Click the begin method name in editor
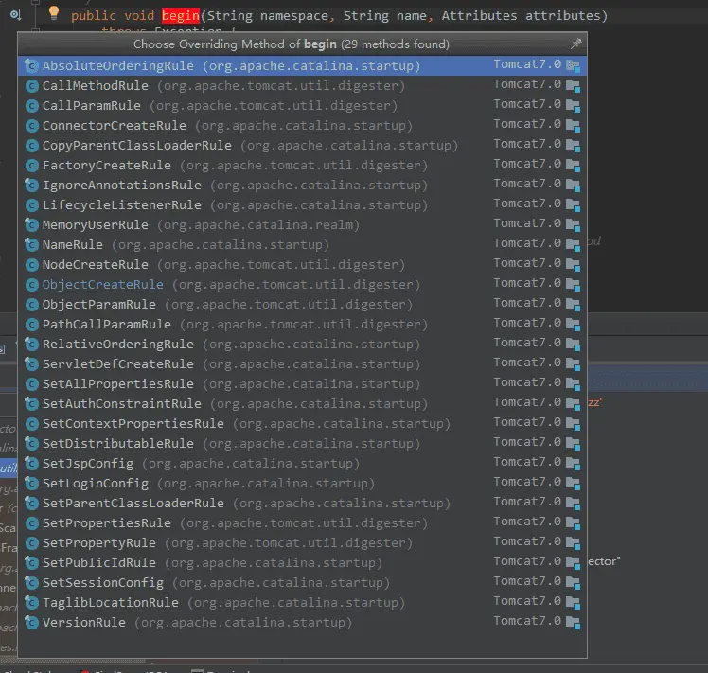 click(x=181, y=15)
